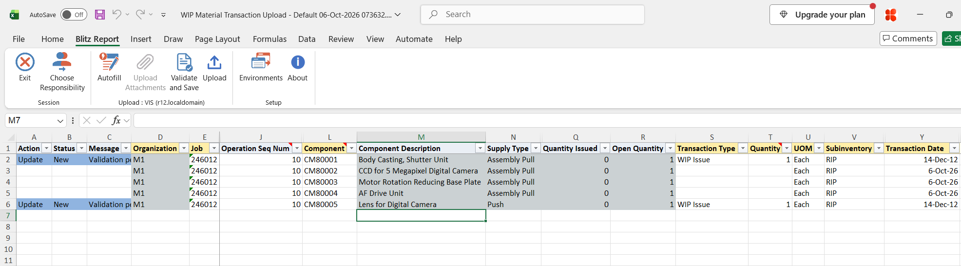Open Choose Responsibility
Viewport: 961px width, 266px height.
[x=62, y=72]
